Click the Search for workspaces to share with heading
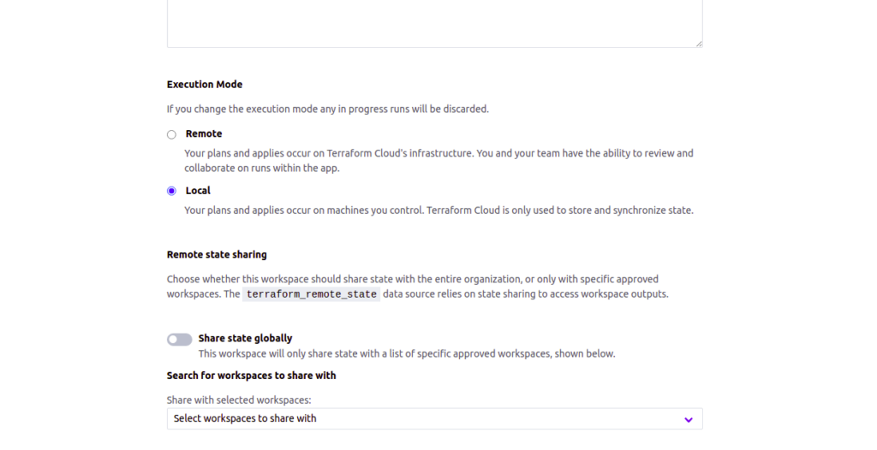Viewport: 877px width, 450px height. click(x=251, y=376)
